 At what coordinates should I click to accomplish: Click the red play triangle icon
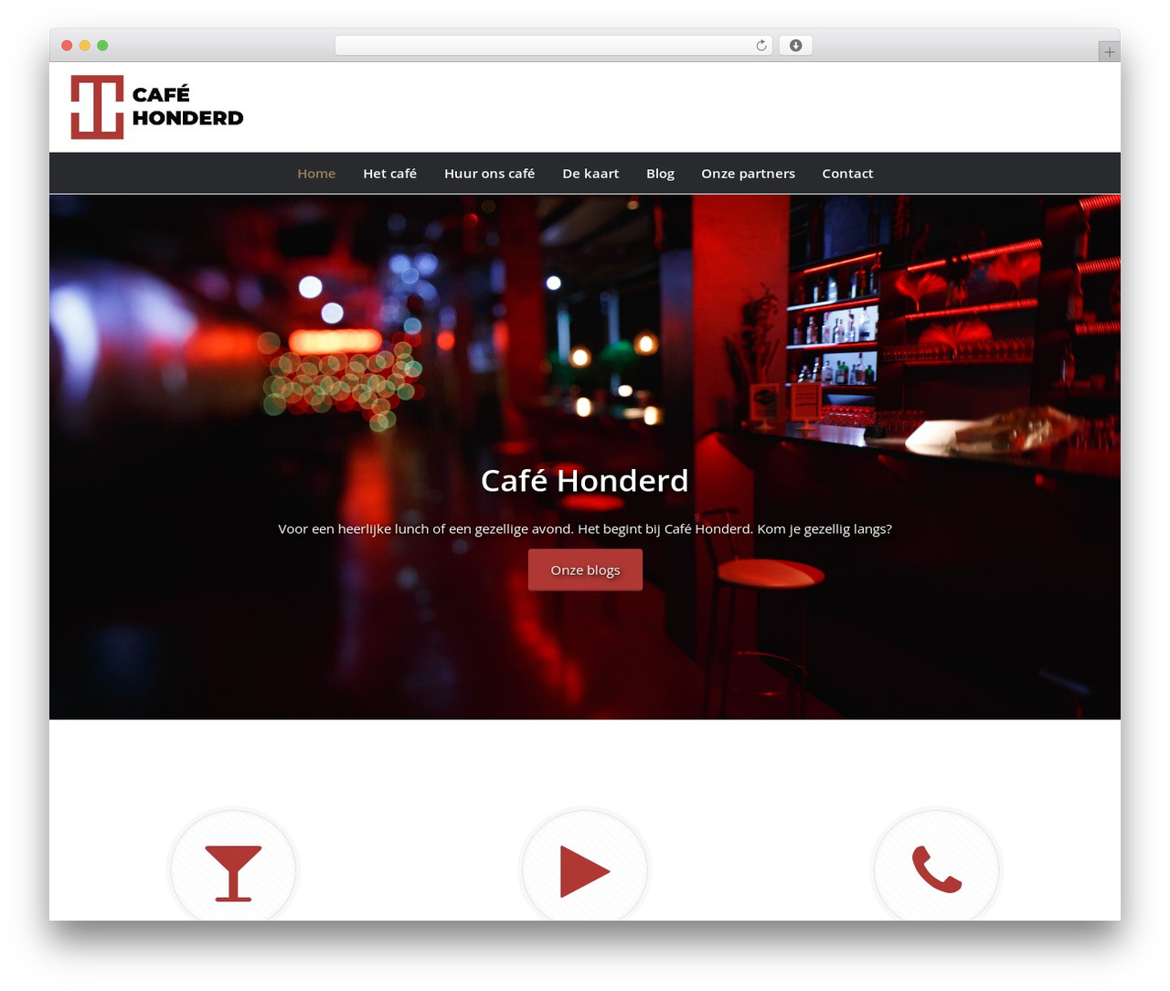coord(585,871)
